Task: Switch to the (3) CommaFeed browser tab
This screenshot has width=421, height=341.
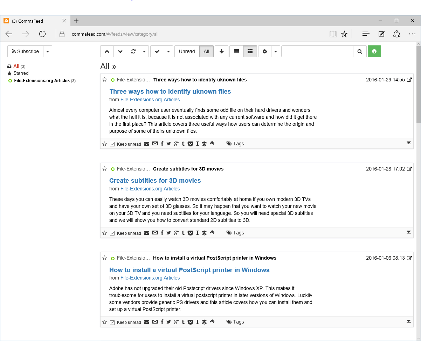Action: pyautogui.click(x=35, y=21)
